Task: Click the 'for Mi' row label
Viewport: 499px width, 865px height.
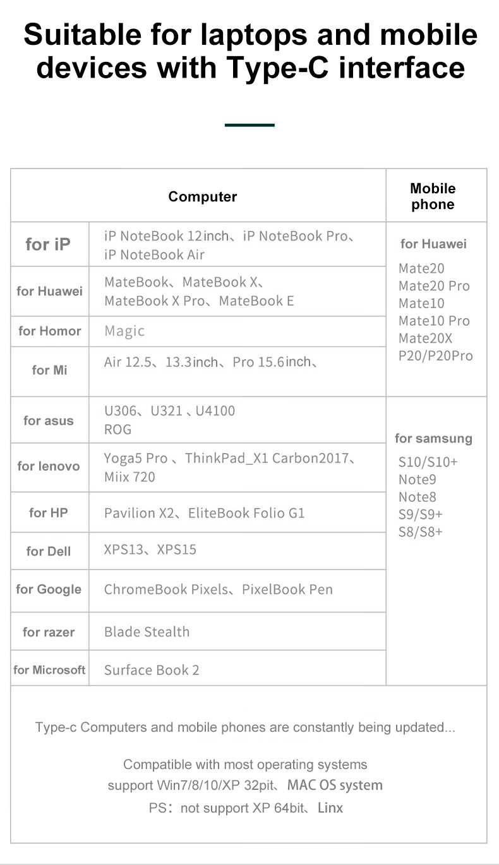Action: pos(50,370)
